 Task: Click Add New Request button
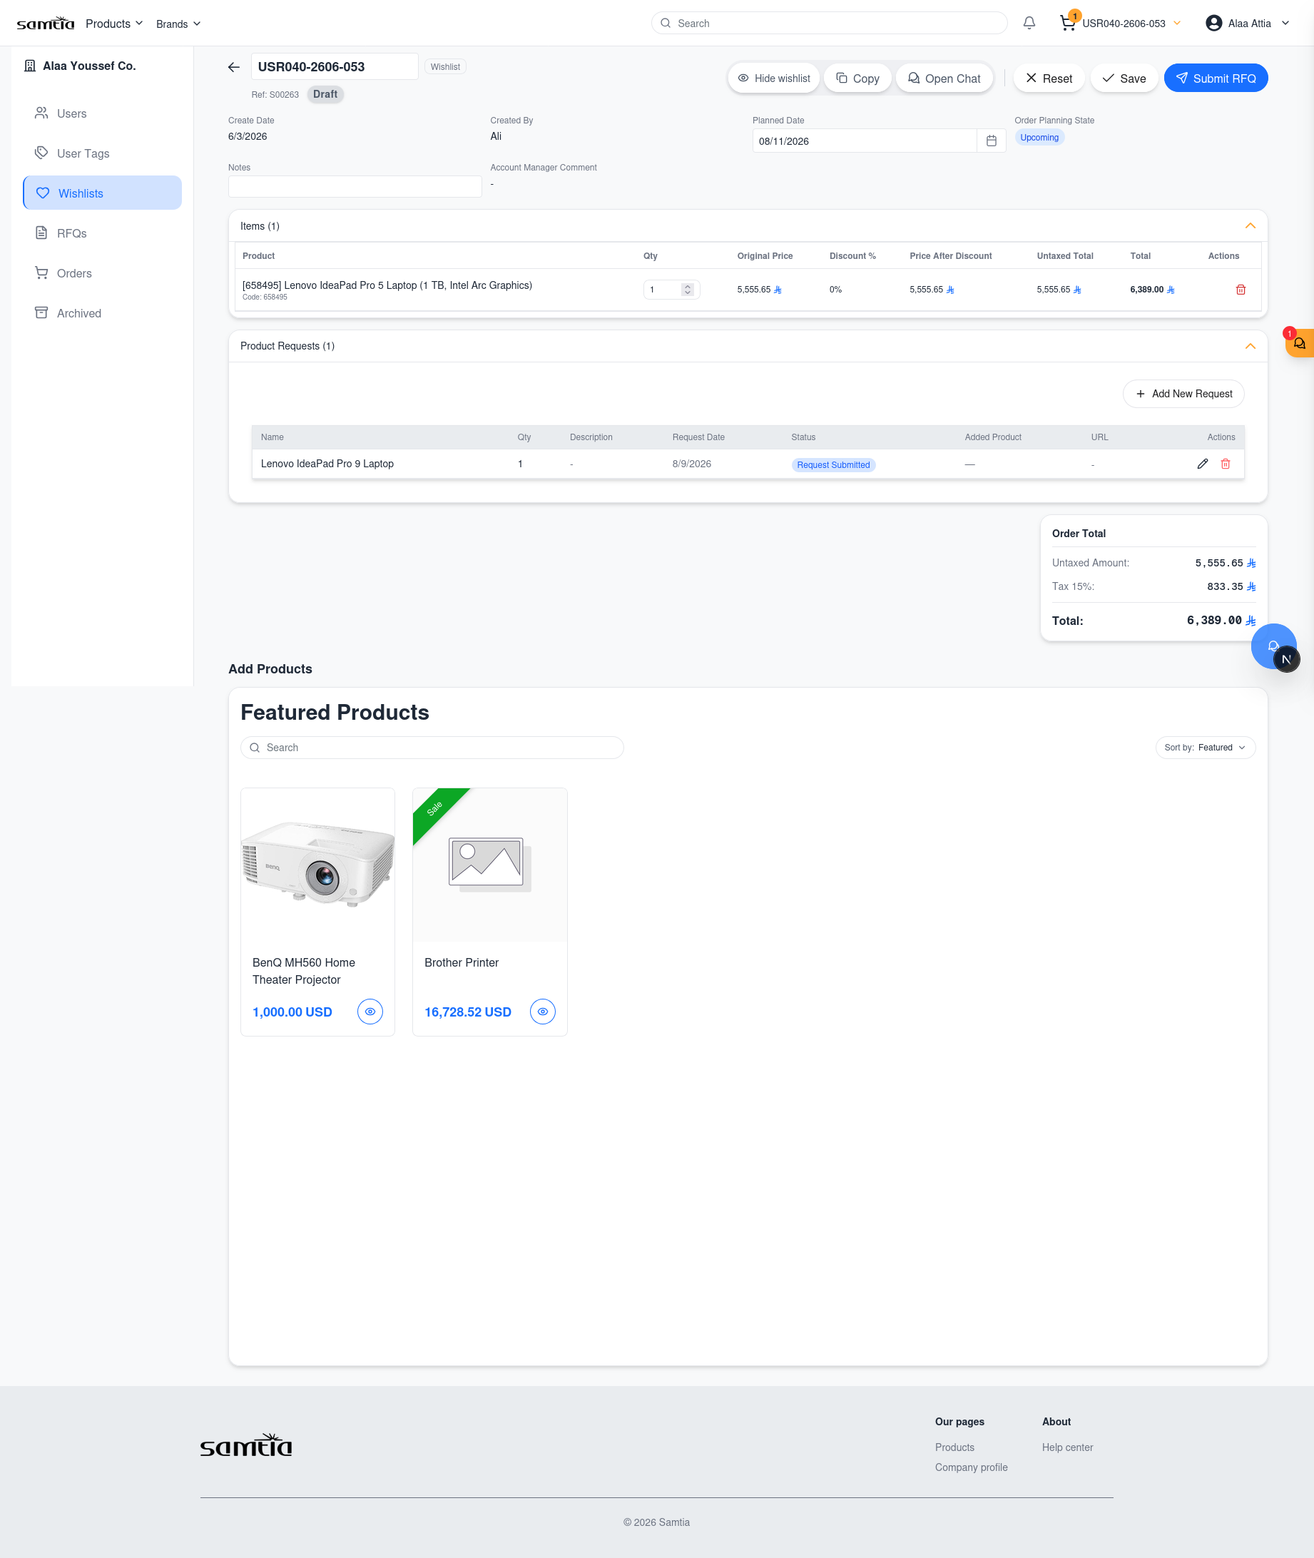click(1183, 394)
